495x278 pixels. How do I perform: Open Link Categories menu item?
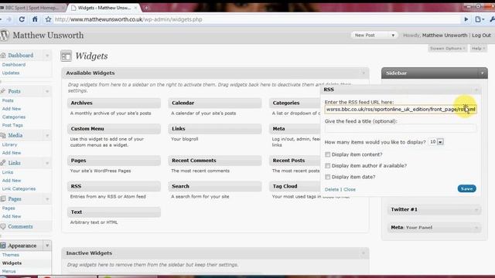click(19, 188)
